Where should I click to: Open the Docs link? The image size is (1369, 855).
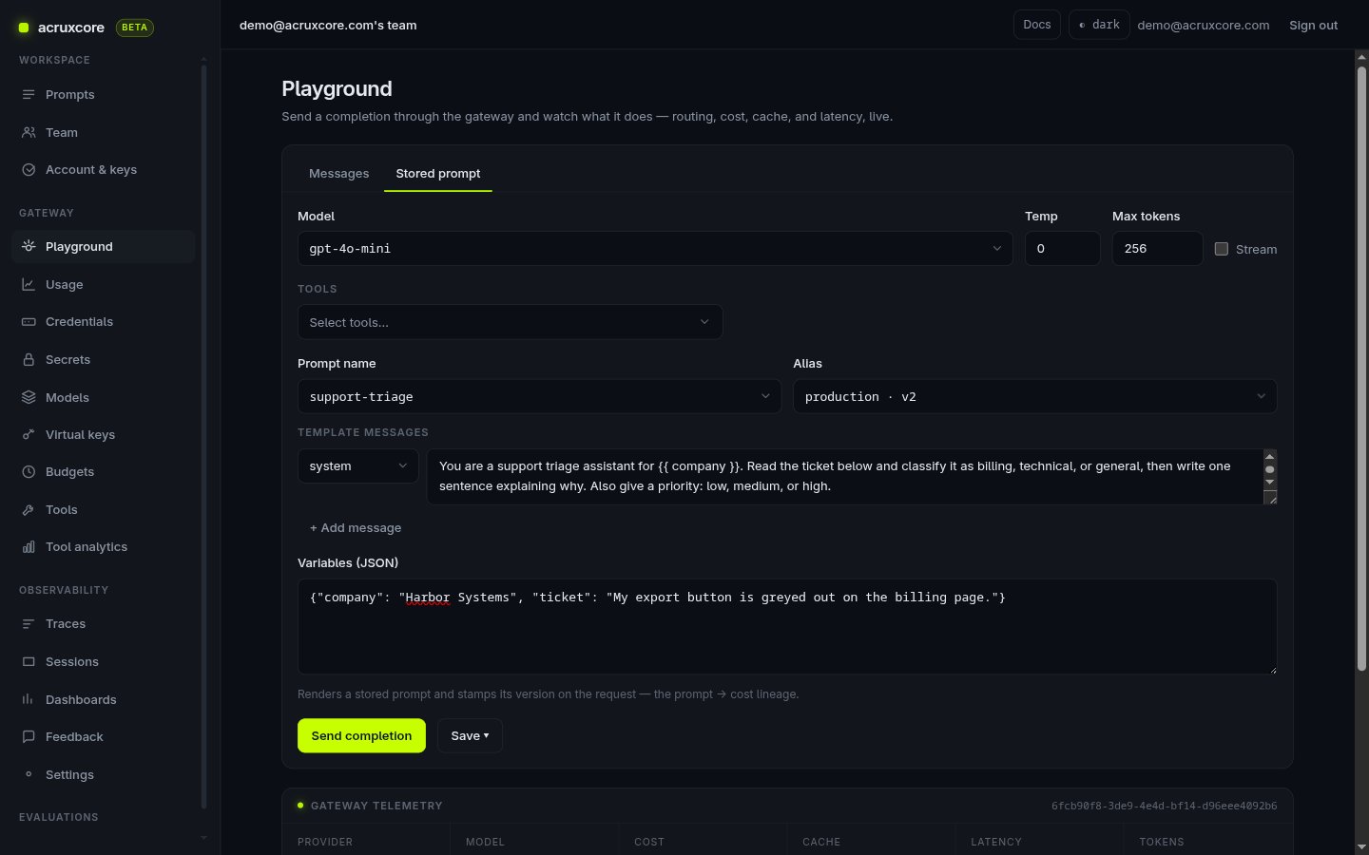1037,25
